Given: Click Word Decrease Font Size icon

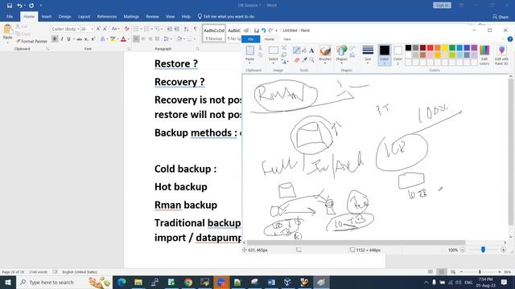Looking at the screenshot, I should tap(105, 29).
